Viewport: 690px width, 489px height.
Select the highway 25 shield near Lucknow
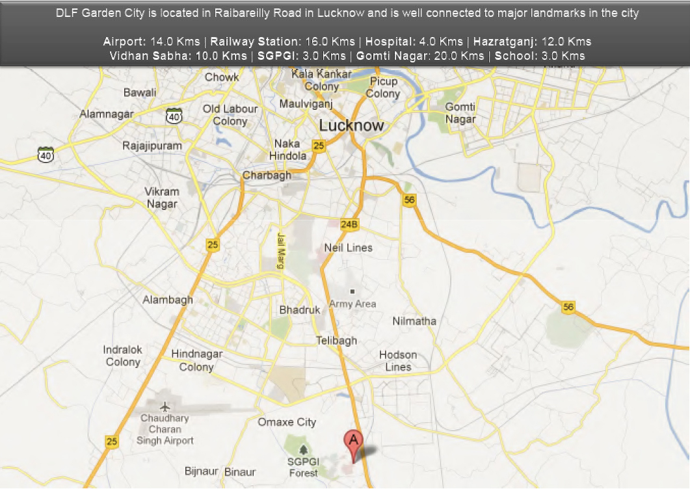point(319,146)
